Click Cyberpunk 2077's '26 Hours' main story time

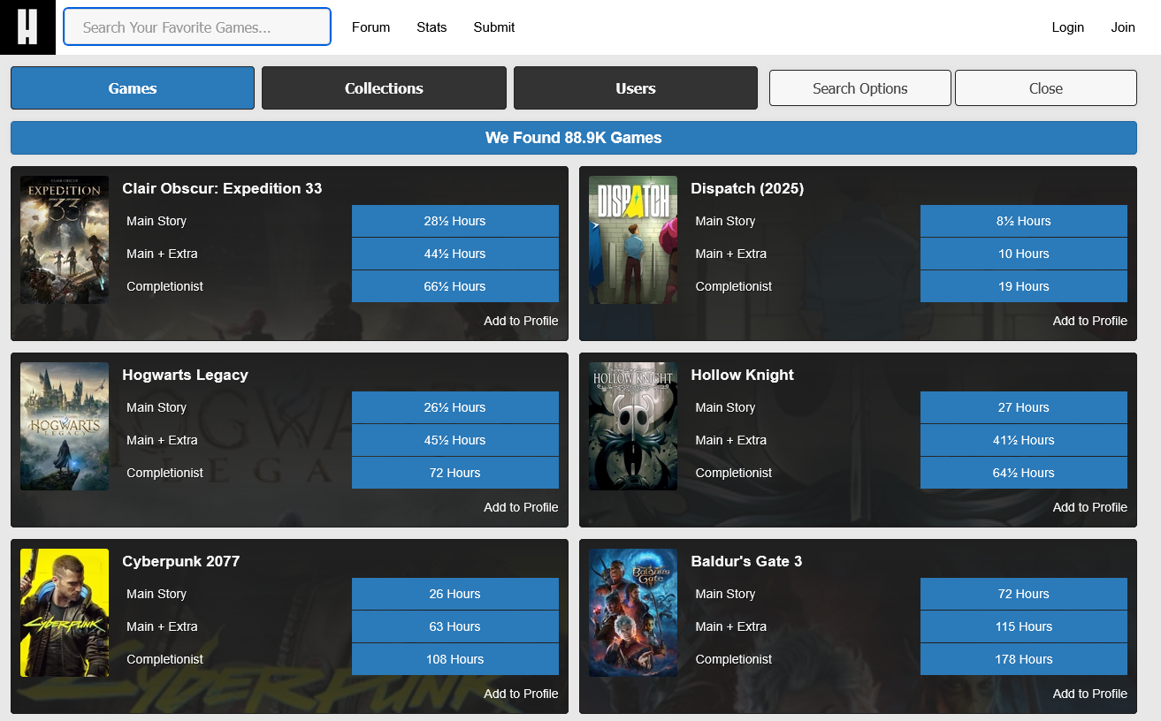[x=455, y=594]
